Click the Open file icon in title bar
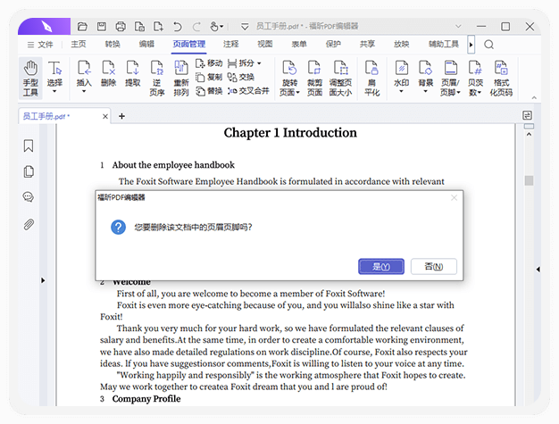The height and width of the screenshot is (424, 559). tap(82, 27)
